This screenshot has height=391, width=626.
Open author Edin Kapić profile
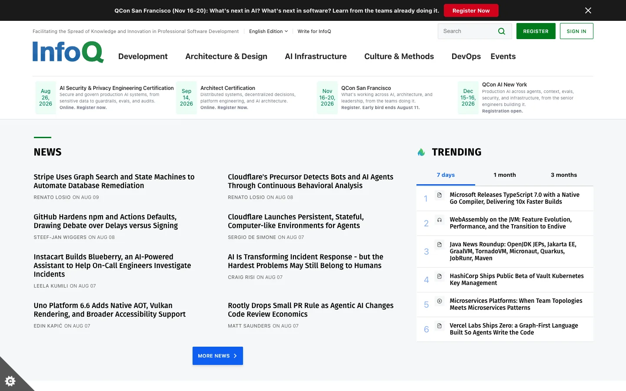[48, 326]
